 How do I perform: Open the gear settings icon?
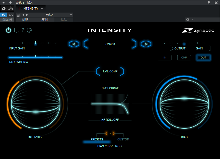[188, 19]
